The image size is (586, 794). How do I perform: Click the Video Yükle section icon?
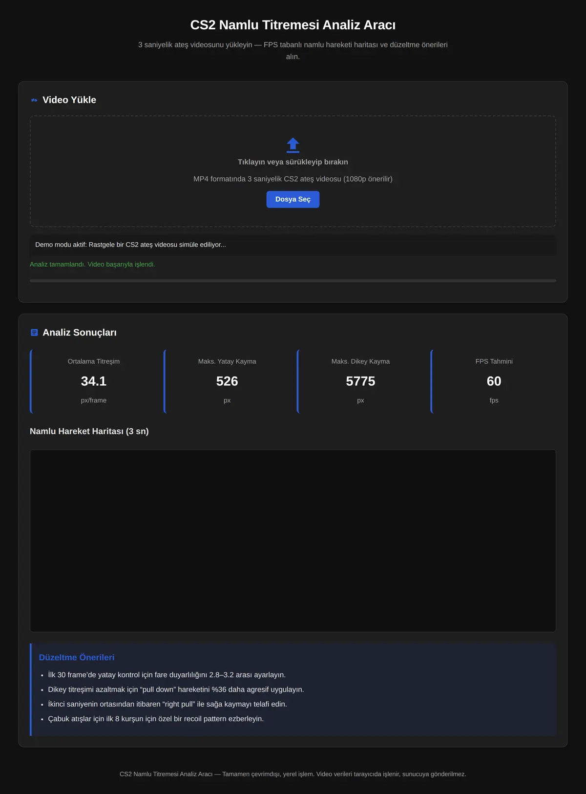pos(34,100)
